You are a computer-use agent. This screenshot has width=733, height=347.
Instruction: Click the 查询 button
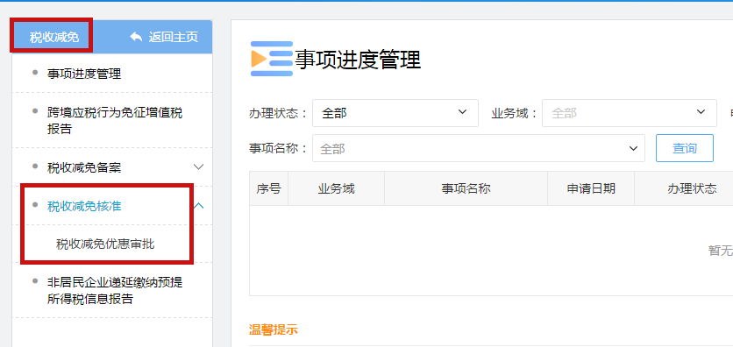coord(685,148)
